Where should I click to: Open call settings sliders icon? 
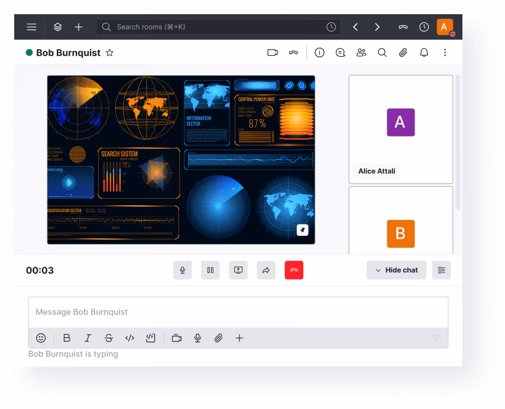point(441,270)
